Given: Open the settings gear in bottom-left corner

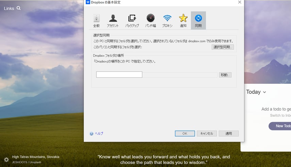Looking at the screenshot, I should [x=6, y=160].
